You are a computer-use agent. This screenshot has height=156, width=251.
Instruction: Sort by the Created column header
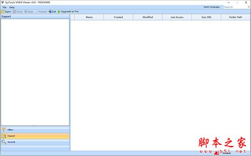(x=118, y=17)
